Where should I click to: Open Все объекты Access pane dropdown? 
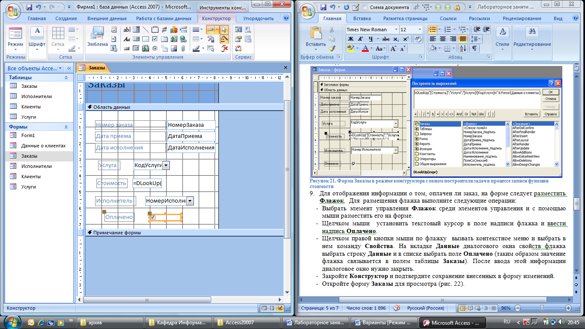(60, 68)
